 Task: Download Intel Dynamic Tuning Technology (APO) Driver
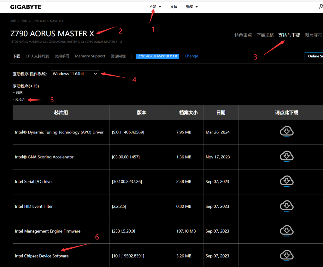[286, 131]
